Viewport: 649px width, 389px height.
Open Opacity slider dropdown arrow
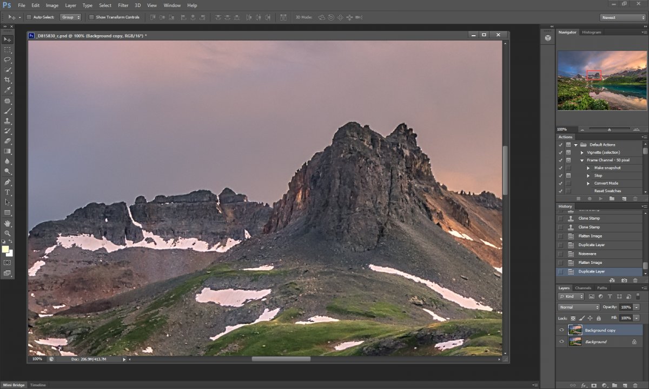pyautogui.click(x=637, y=307)
